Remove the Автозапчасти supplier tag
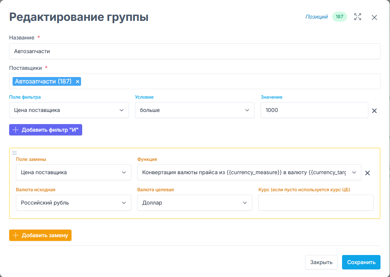The width and height of the screenshot is (390, 277). pos(78,82)
